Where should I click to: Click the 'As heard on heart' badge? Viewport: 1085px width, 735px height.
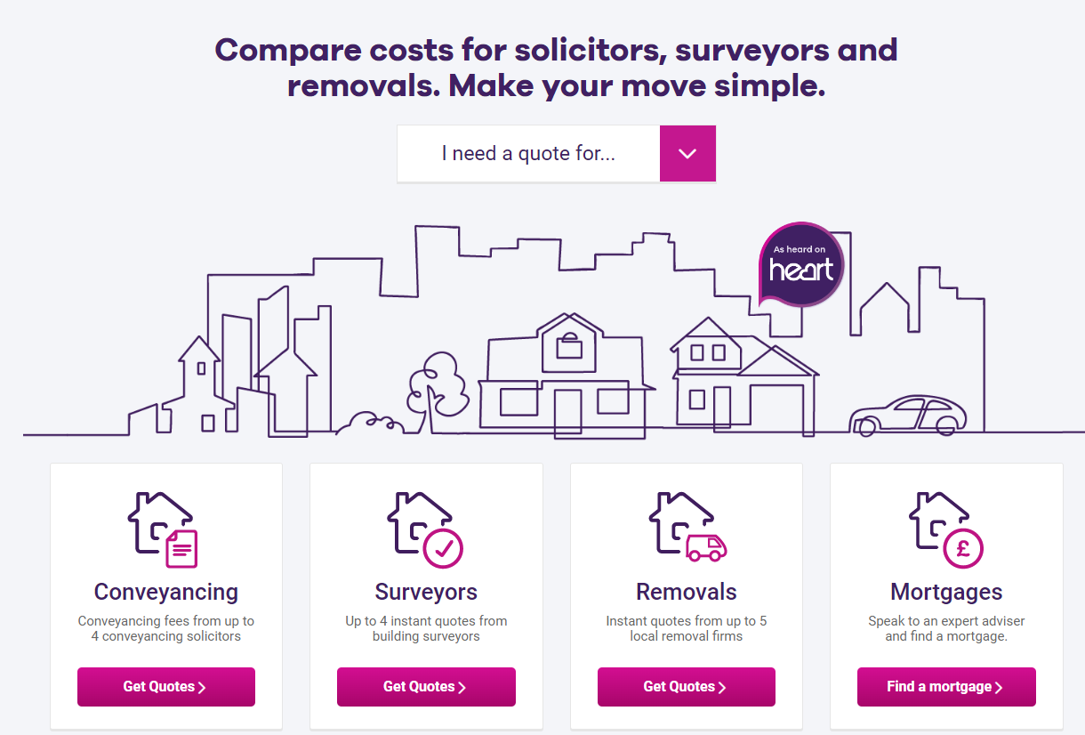click(x=801, y=264)
